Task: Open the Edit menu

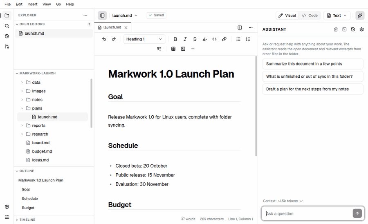Action: (19, 4)
